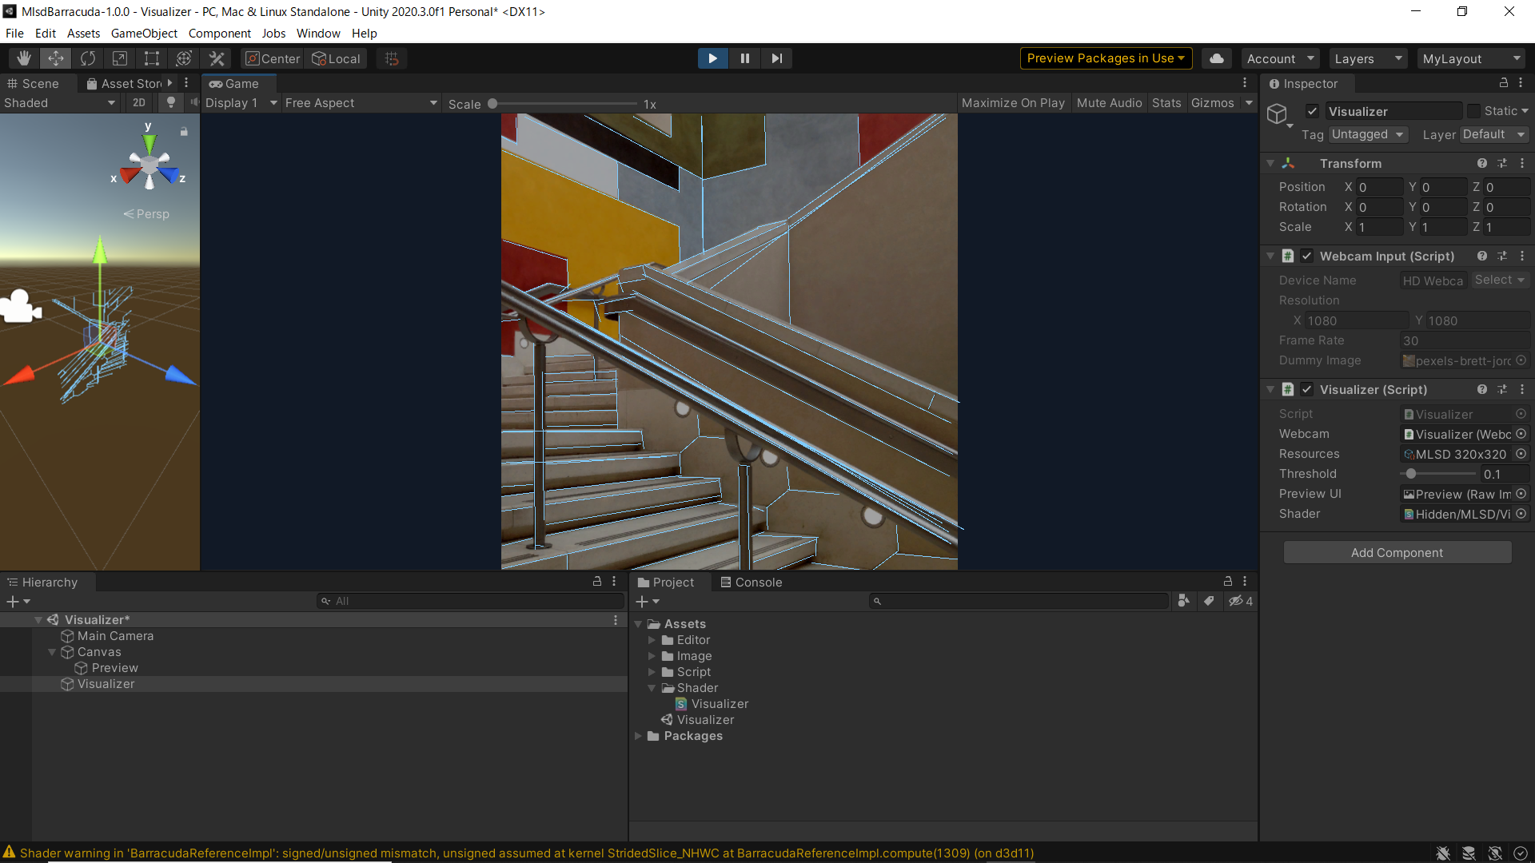Select the Scale tool
Screen dimensions: 1535x863
[120, 58]
